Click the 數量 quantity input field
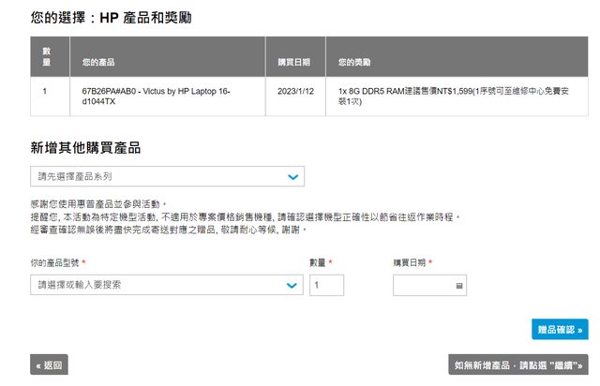Viewport: 600px width, 386px height. click(x=326, y=285)
